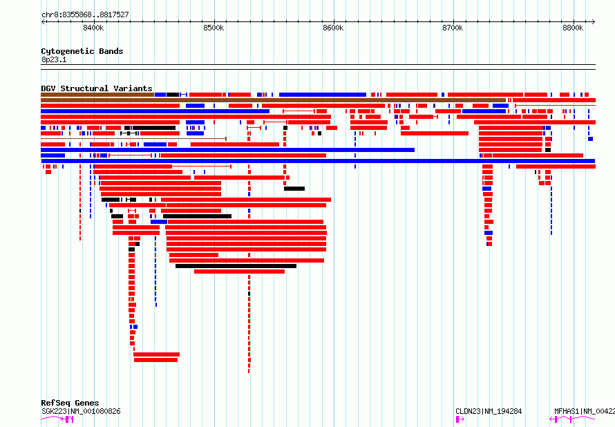Screen dimensions: 615x427
Task: Click the 8600k ruler label
Action: [x=333, y=28]
